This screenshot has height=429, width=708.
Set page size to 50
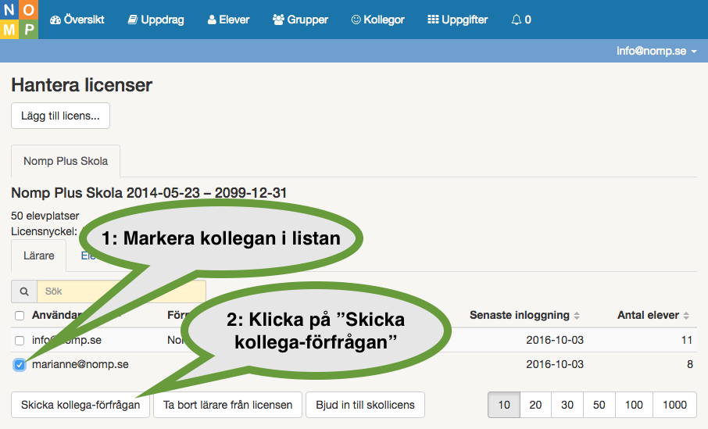coord(599,405)
